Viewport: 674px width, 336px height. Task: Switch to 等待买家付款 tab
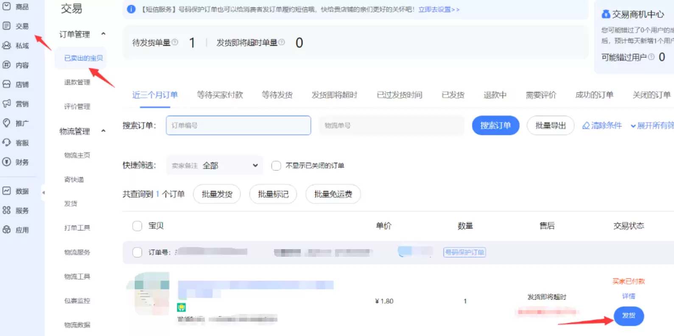pos(220,95)
